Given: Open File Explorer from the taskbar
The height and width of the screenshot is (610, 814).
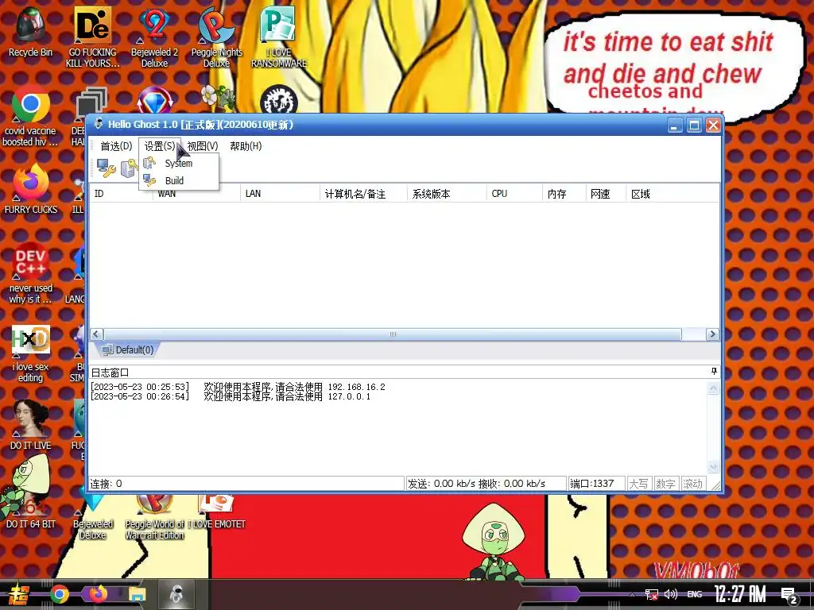Looking at the screenshot, I should [138, 594].
